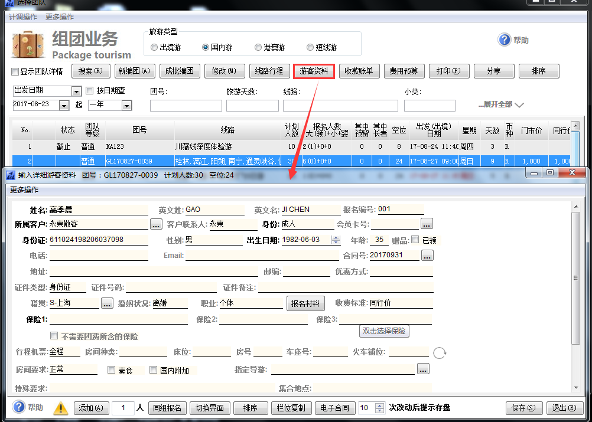Click the 报名材料 button
The image size is (592, 422).
coord(305,303)
